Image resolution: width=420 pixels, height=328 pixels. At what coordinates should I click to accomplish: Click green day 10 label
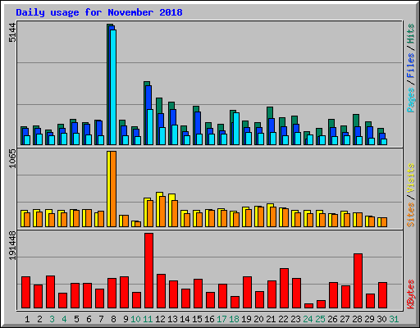pos(135,319)
